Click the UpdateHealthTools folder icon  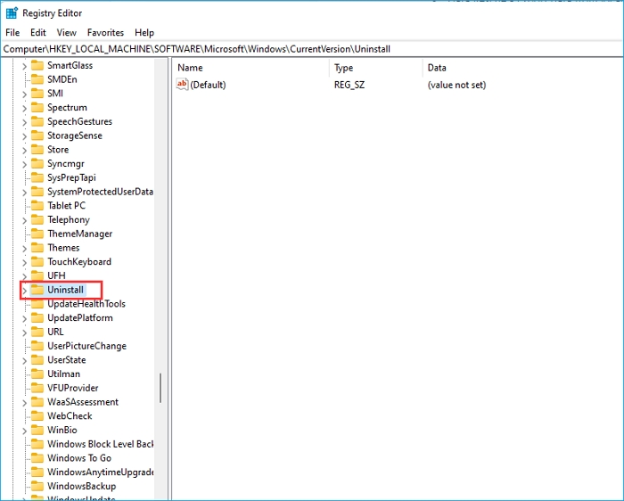tap(37, 303)
